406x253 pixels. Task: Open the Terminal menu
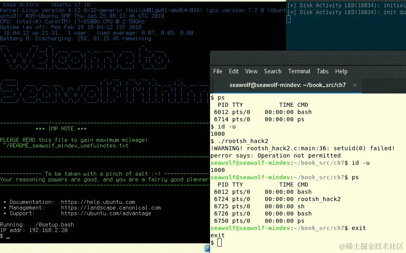click(299, 71)
